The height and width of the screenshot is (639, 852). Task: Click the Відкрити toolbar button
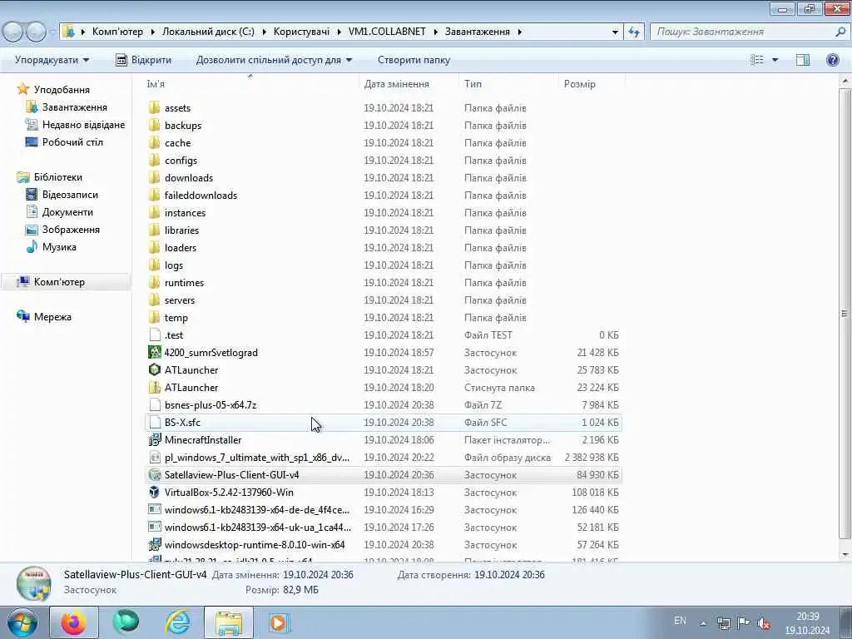(144, 60)
